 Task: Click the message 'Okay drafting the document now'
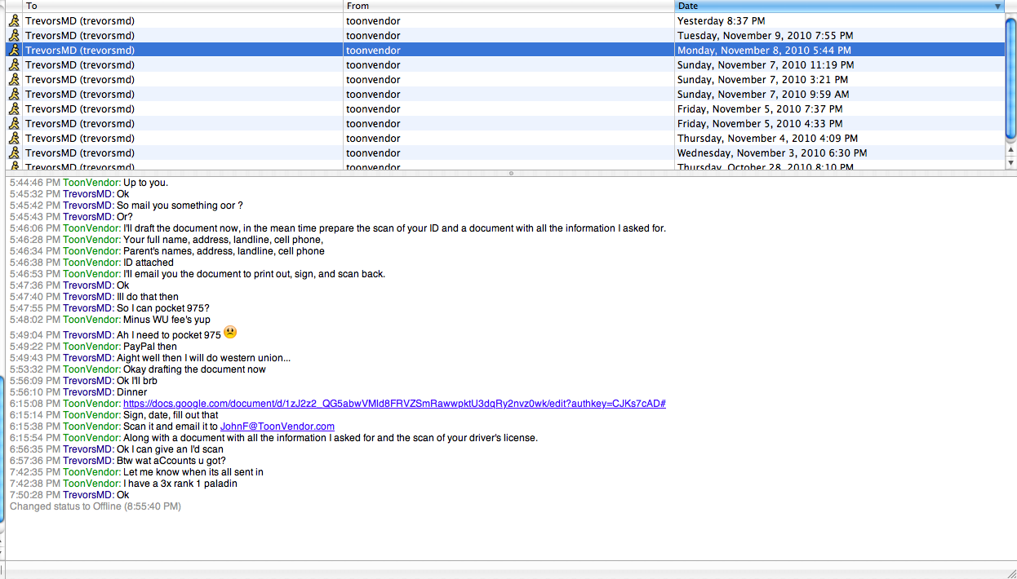(x=194, y=369)
